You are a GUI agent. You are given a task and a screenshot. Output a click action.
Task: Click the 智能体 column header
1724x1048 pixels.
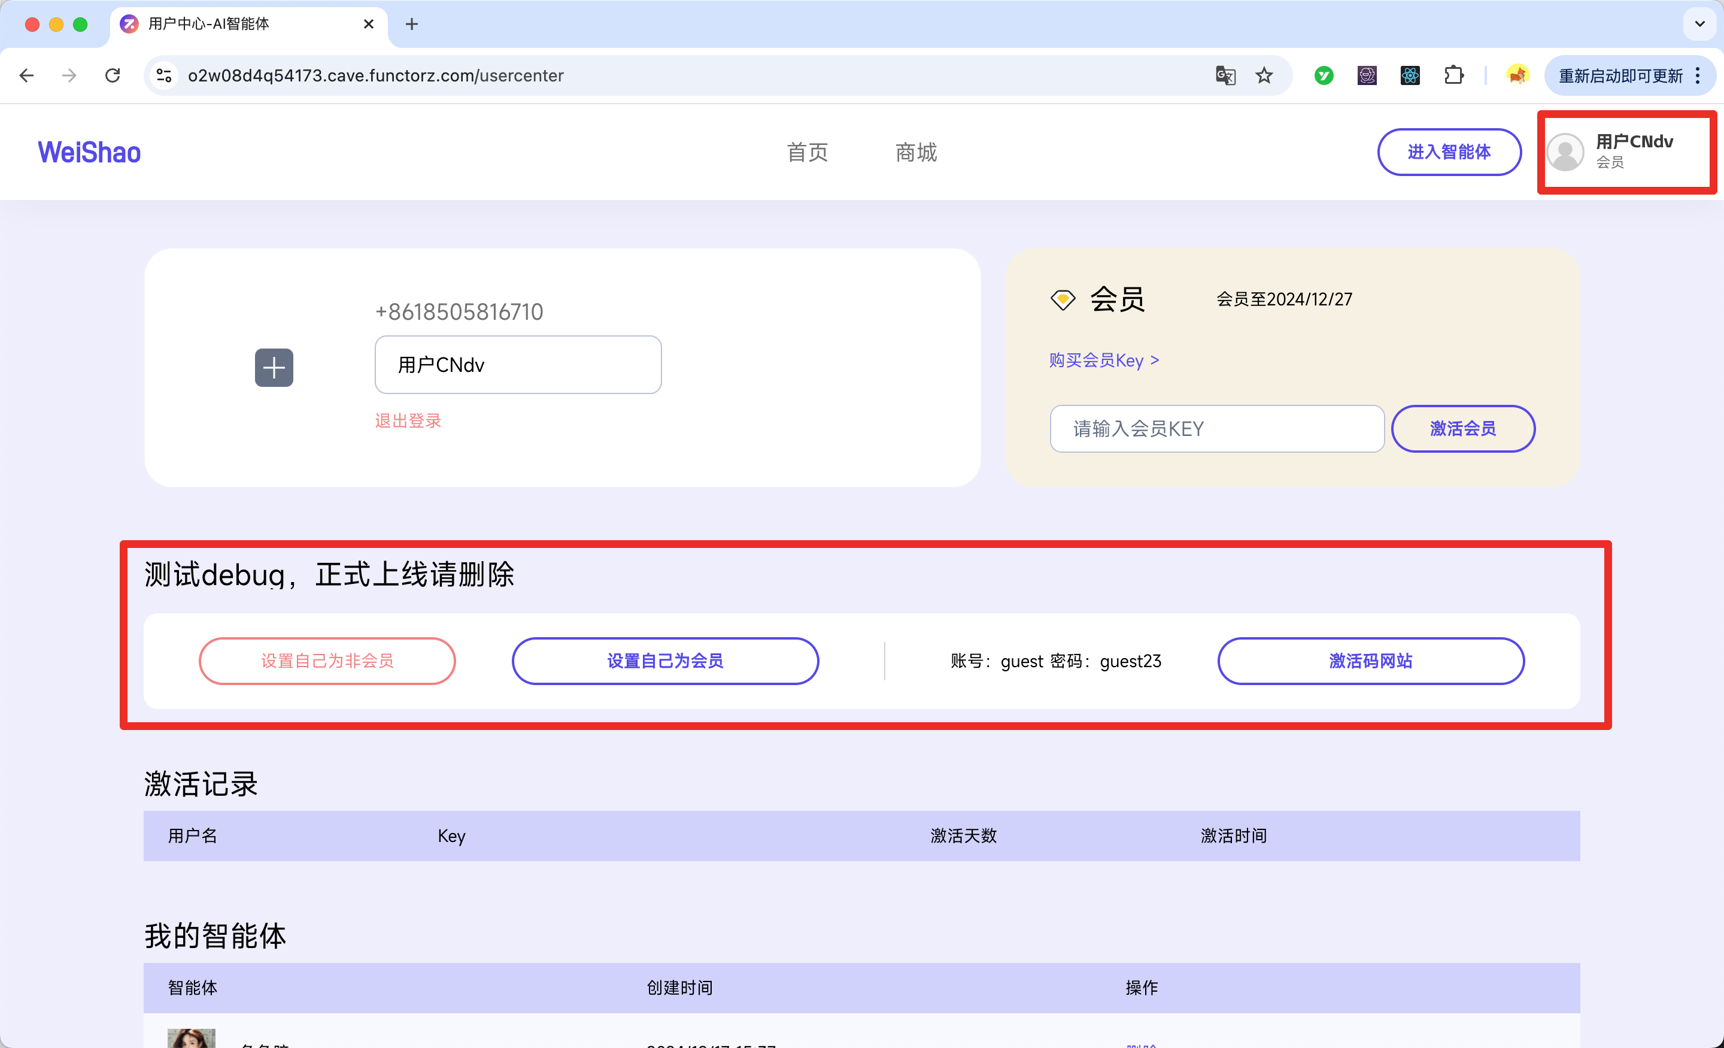pos(192,987)
